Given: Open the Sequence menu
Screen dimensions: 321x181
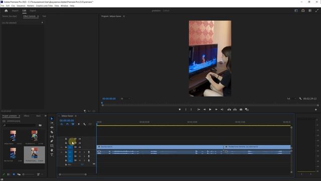Looking at the screenshot, I should pos(21,6).
